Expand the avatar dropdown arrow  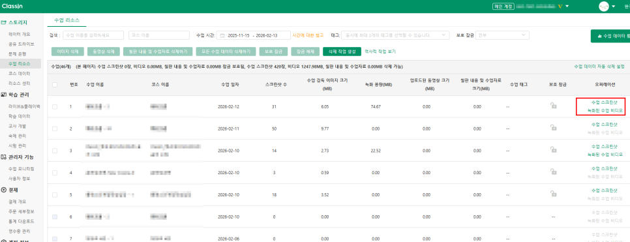(614, 7)
